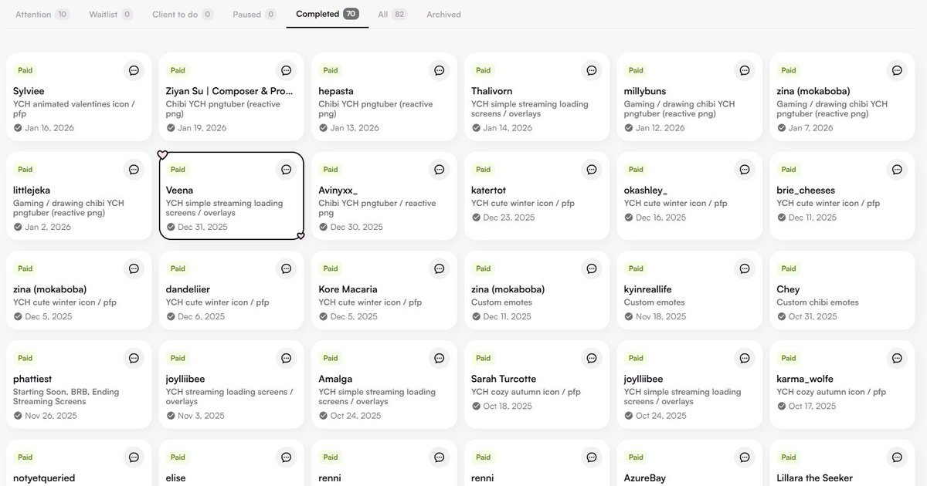Click the Nov 26, 2025 date
Screen dimensions: 927x486
[x=51, y=416]
